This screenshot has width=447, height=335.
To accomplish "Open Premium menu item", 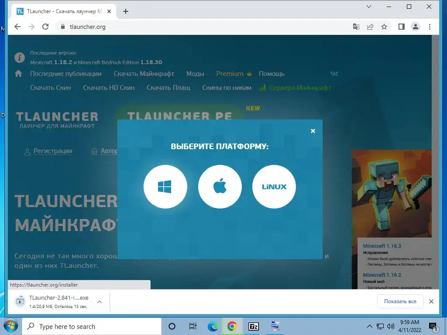I will 234,74.
